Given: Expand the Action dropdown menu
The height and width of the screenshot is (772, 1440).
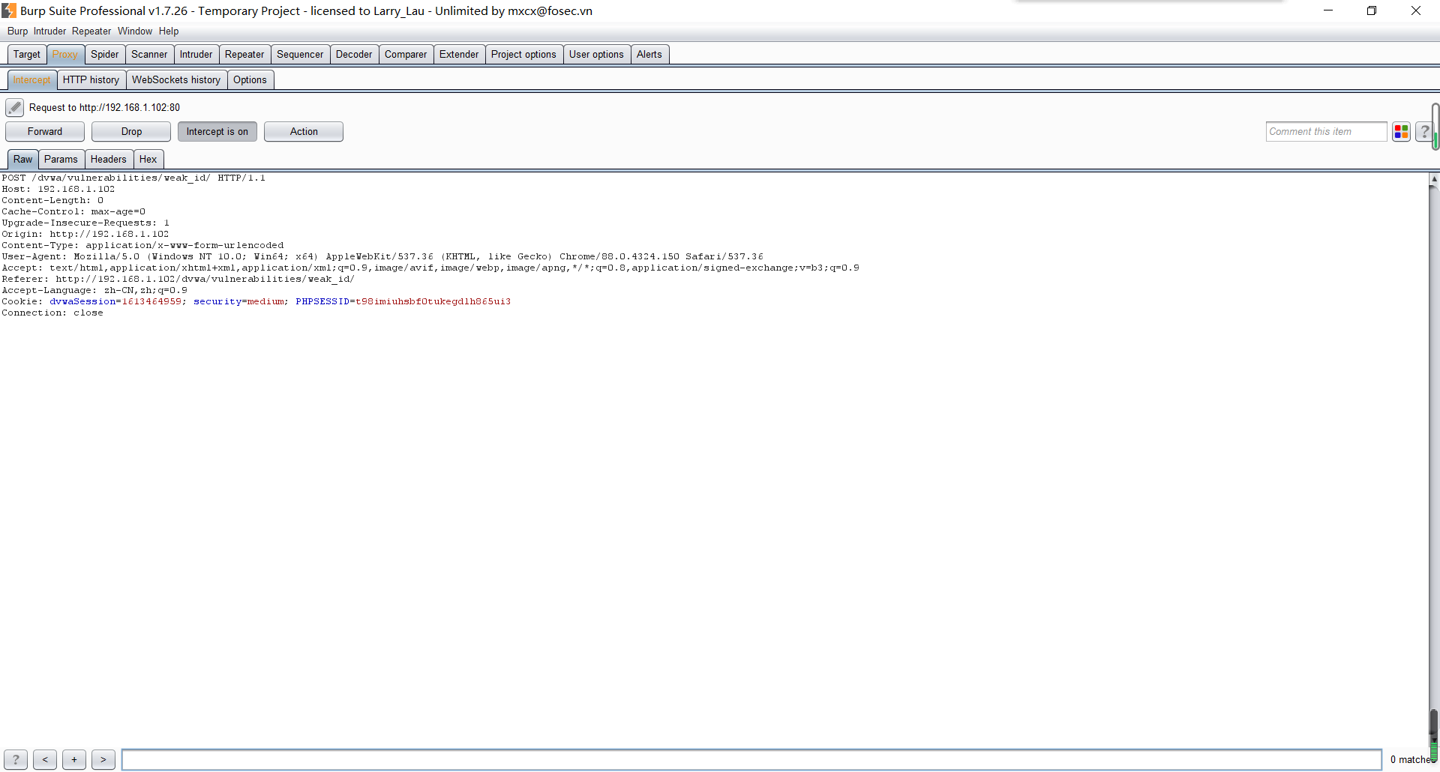Looking at the screenshot, I should point(304,132).
